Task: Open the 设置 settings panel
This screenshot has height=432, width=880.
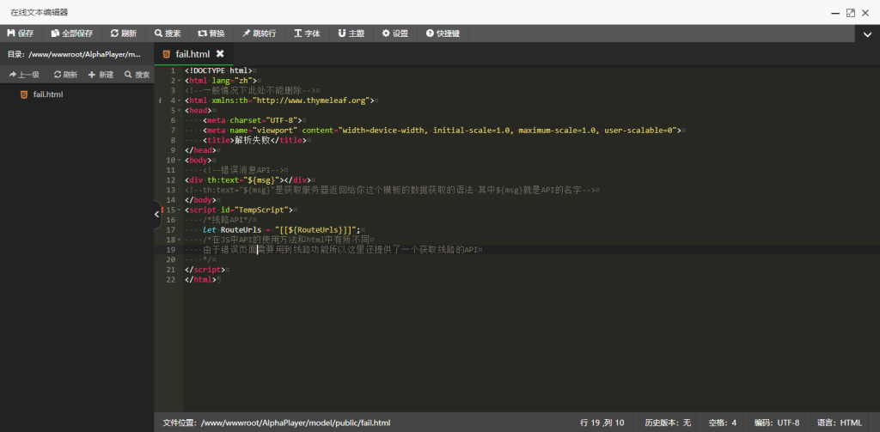Action: coord(395,33)
